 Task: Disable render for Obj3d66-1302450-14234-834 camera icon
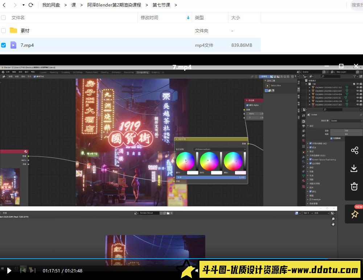point(361,94)
